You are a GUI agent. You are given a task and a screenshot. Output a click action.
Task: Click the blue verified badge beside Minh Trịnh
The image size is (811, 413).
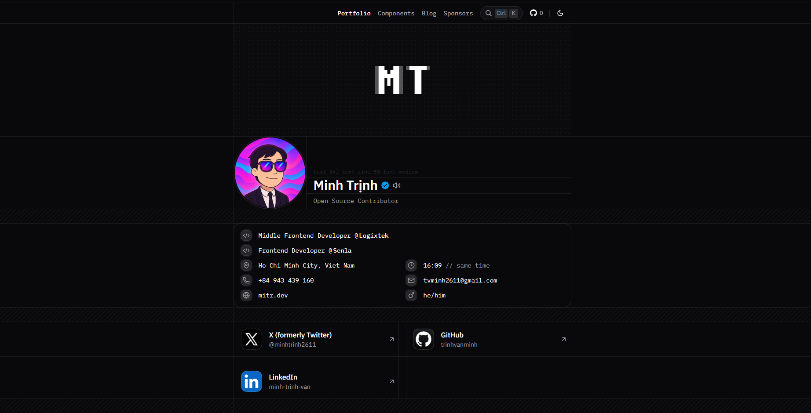tap(385, 185)
